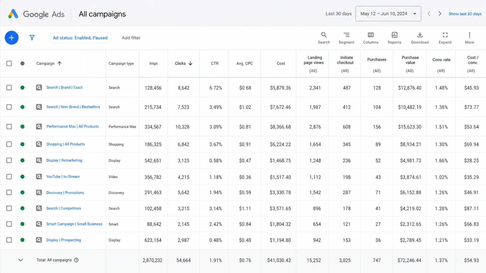Tick the select-all checkbox in the header
486x273 pixels.
9,63
